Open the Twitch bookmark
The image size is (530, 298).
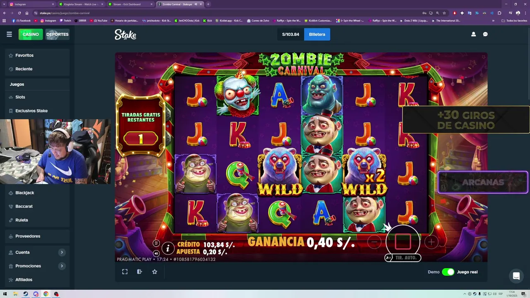[x=65, y=21]
